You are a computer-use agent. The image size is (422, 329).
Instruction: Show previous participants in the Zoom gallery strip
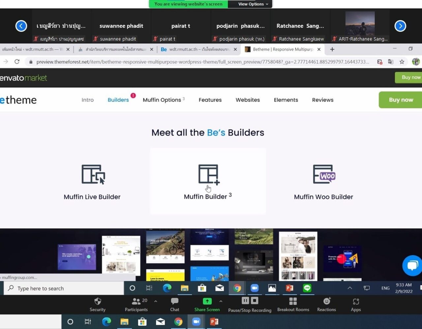(x=21, y=26)
